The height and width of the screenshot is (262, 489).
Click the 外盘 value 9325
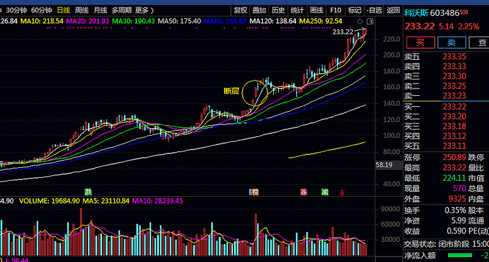pos(457,198)
